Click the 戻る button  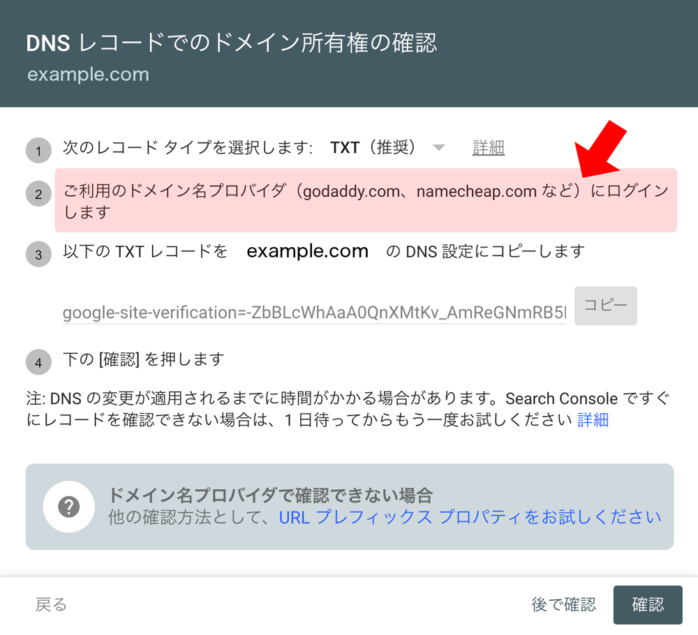coord(51,604)
